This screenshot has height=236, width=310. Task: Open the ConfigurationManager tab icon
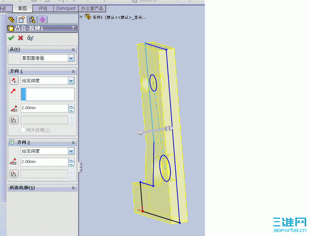32,20
